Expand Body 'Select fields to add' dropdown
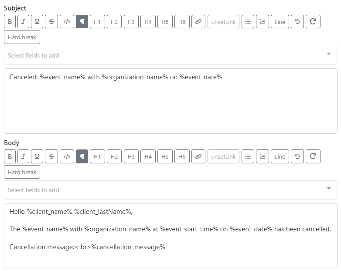Screen dimensions: 341x271 click(x=170, y=190)
